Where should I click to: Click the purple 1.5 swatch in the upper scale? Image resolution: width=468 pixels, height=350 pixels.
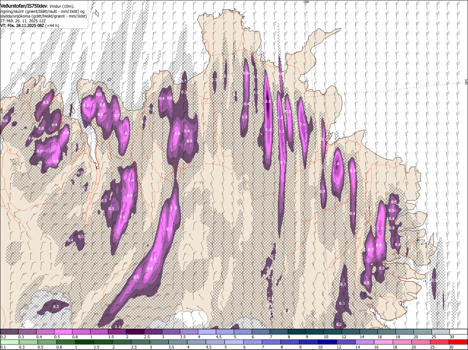click(x=117, y=331)
